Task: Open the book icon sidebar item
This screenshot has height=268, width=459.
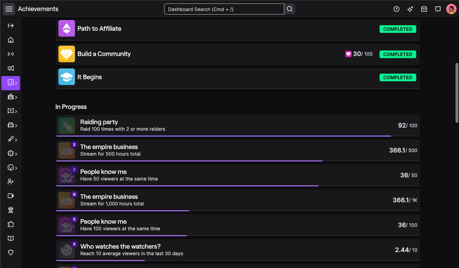Action: click(x=11, y=238)
